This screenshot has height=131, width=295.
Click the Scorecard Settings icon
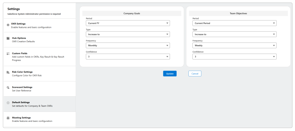coord(8,87)
